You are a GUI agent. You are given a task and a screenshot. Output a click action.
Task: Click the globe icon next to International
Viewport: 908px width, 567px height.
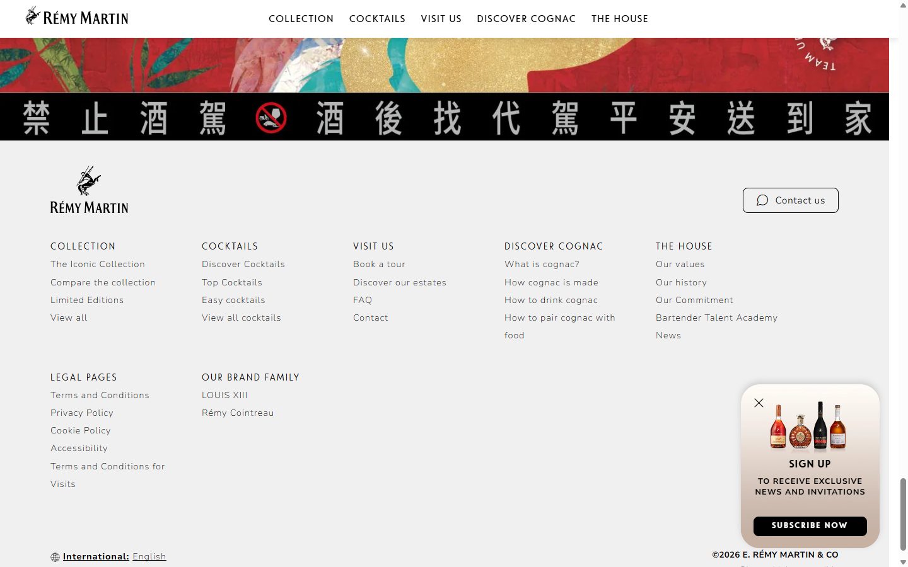pos(55,557)
